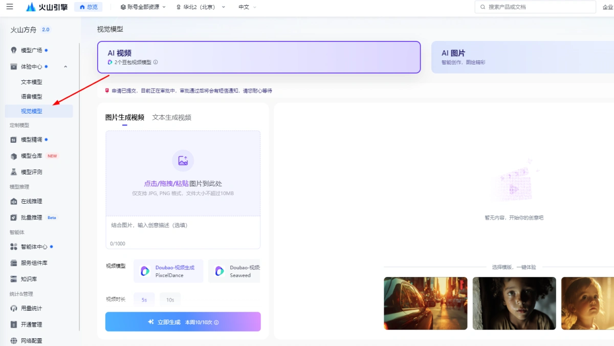Viewport: 614px width, 346px height.
Task: Choose 10s video duration
Action: point(170,300)
